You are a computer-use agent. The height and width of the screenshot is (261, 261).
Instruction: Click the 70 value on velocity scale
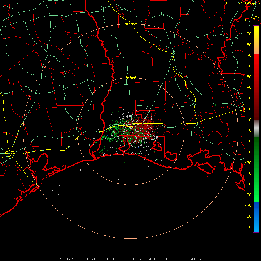[249, 55]
